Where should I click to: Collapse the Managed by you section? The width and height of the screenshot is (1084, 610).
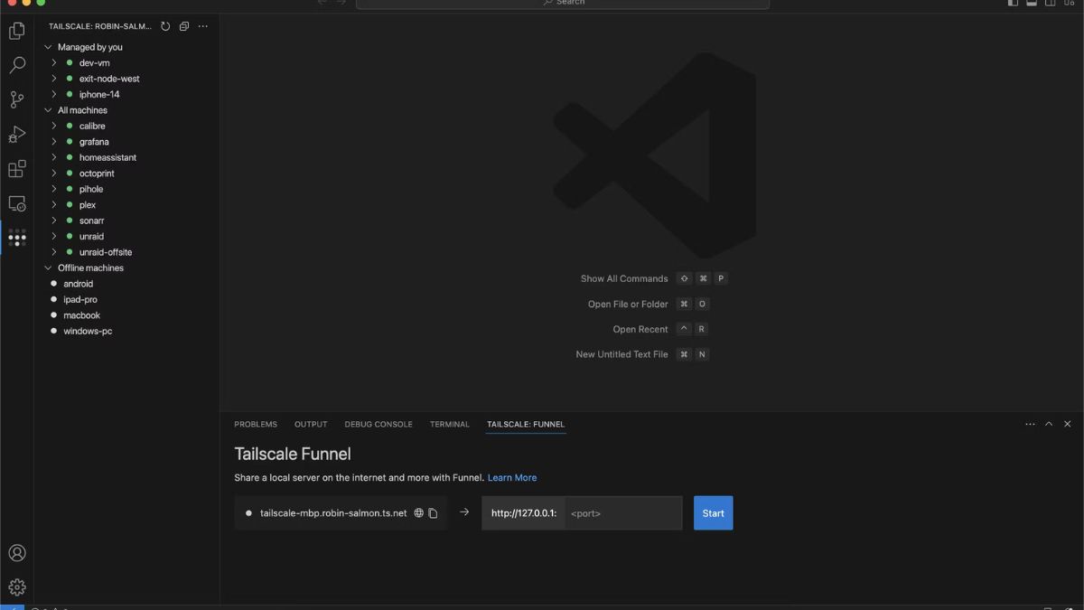pos(48,47)
